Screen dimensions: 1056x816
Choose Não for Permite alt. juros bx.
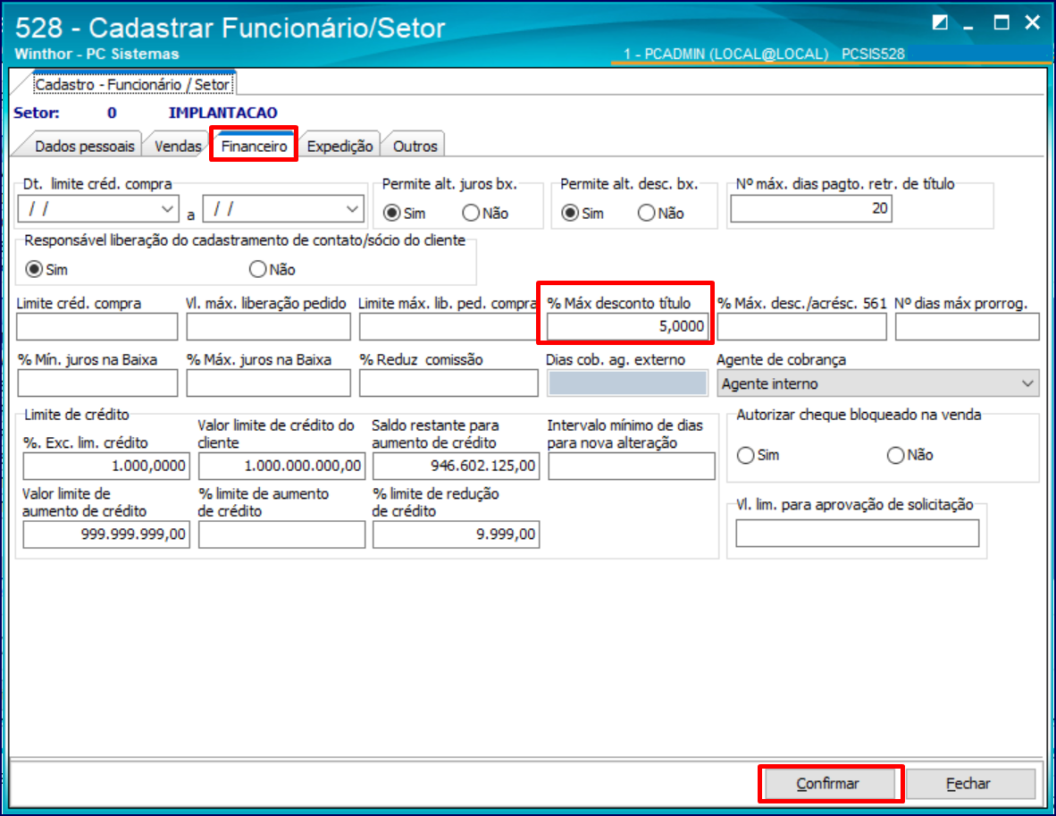486,213
